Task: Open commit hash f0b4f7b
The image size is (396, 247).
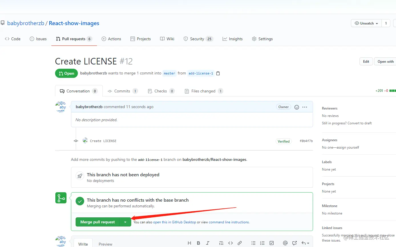Action: [x=306, y=141]
